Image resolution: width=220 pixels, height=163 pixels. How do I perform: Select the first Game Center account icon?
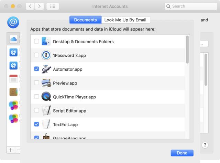tap(13, 105)
